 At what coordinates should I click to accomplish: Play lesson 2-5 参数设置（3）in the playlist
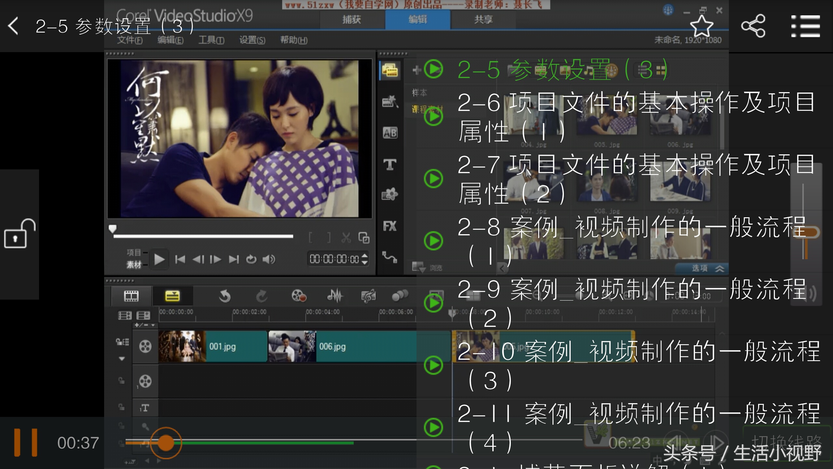pyautogui.click(x=563, y=69)
